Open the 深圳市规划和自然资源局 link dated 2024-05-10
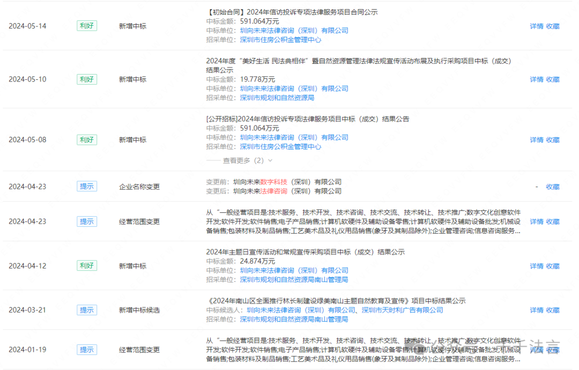Screen dimensions: 579x370 coord(277,98)
